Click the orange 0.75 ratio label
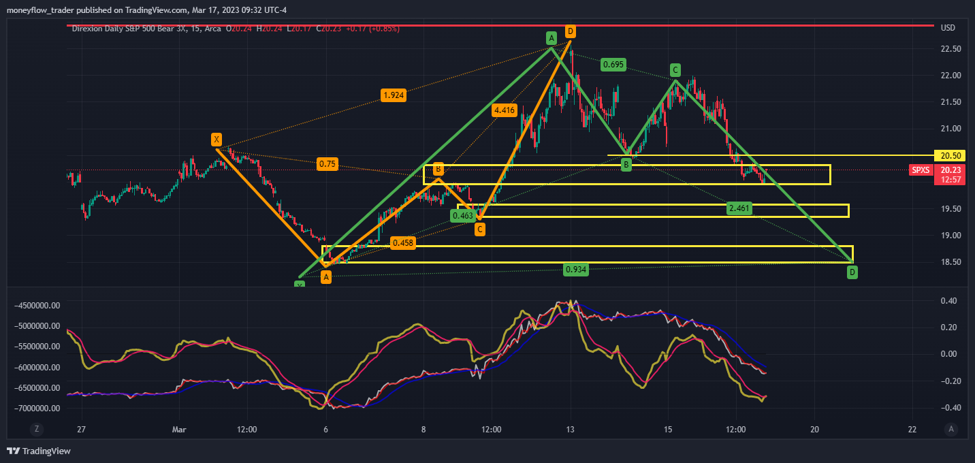The image size is (975, 463). click(x=327, y=164)
